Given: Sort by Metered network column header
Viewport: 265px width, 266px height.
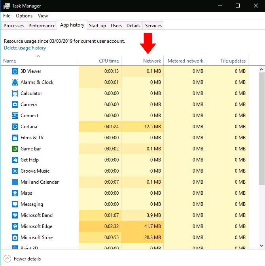Looking at the screenshot, I should tap(185, 61).
